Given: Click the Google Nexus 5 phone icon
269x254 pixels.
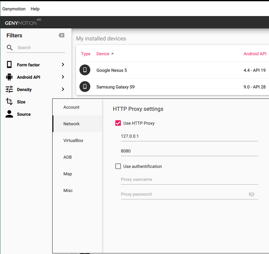Looking at the screenshot, I should coord(85,70).
